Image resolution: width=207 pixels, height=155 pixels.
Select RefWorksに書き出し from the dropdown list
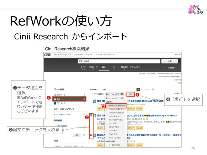point(116,105)
